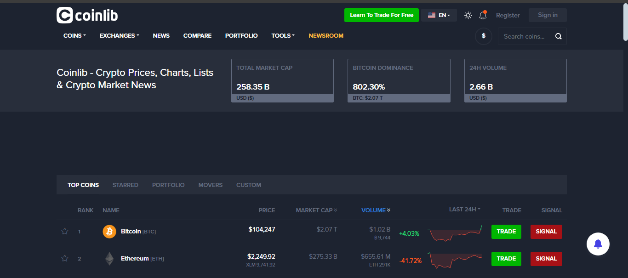Open the Ethereum [ETH] name link
The image size is (628, 278).
143,259
